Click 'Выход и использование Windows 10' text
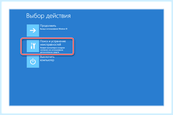 (54, 29)
